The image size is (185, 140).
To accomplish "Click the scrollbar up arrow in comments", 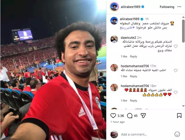I will pos(183,17).
